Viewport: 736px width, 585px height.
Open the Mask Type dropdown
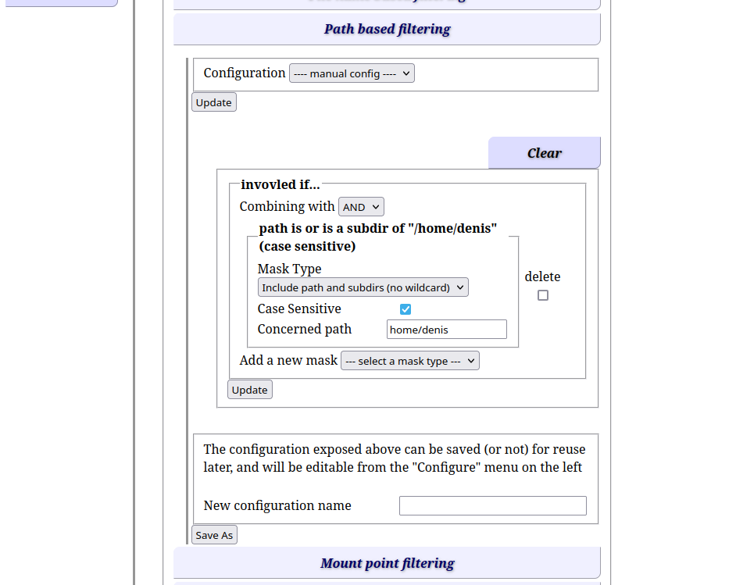pyautogui.click(x=363, y=287)
